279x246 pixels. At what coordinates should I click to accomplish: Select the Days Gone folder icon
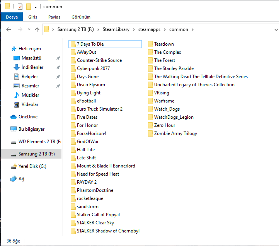[x=73, y=77]
